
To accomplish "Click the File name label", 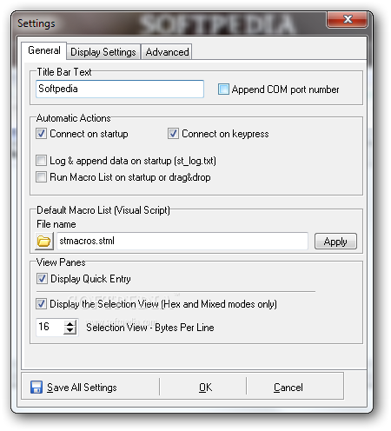I will pos(56,224).
